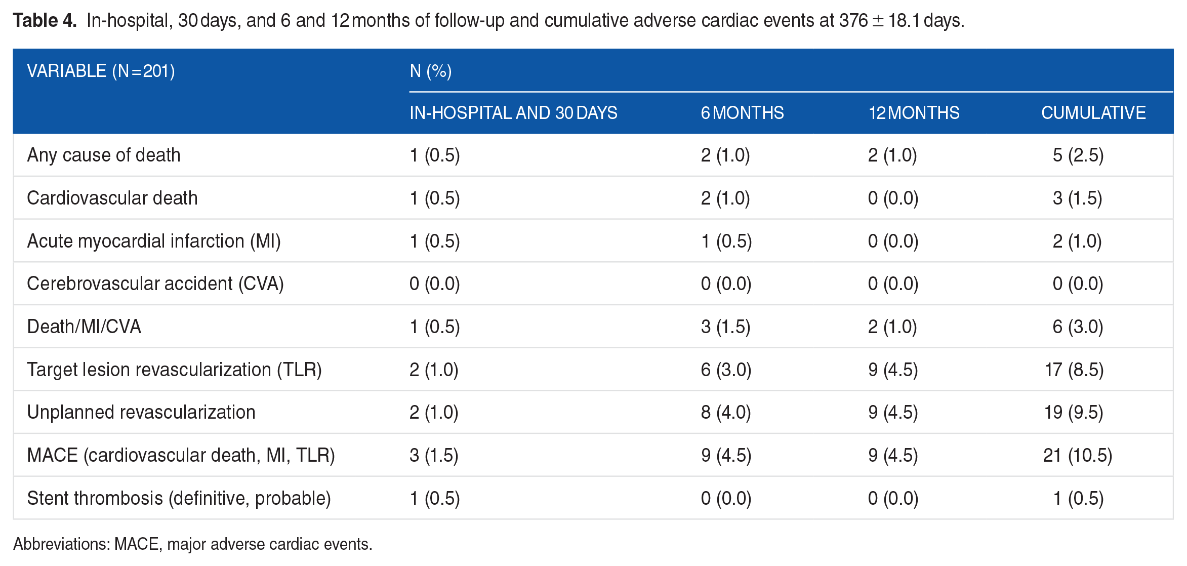The width and height of the screenshot is (1187, 566).
Task: Select the IN-HOSPITAL AND 30 DAYS column header
Action: pos(513,113)
